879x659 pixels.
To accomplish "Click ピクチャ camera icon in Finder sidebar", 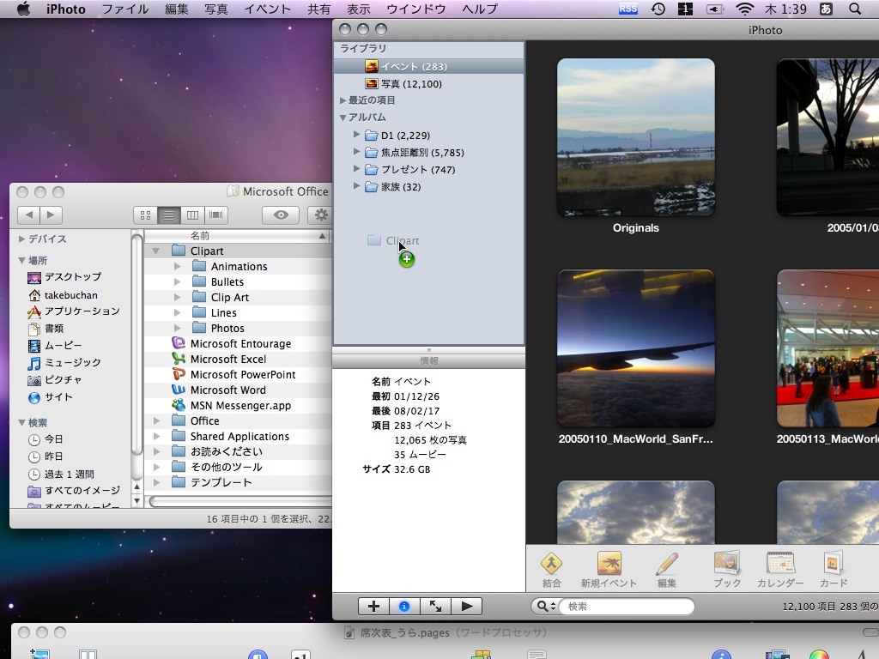I will 34,380.
